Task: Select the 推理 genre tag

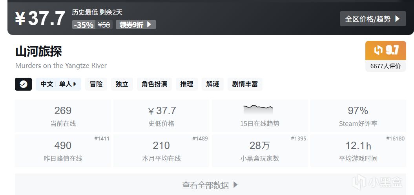Action: 187,84
